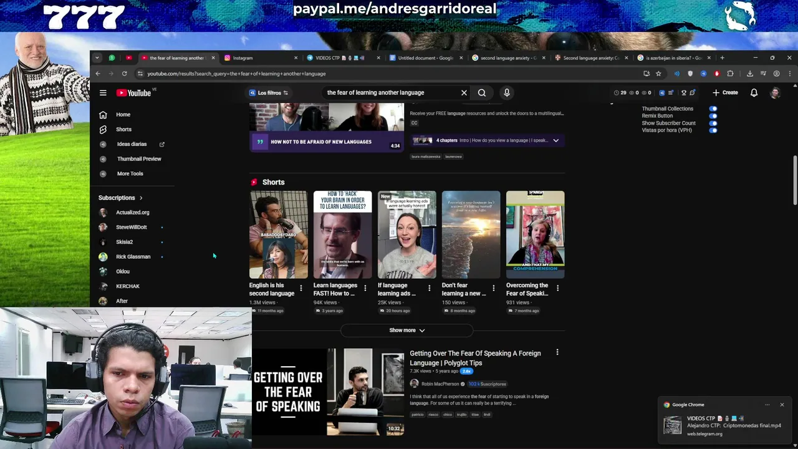Image resolution: width=798 pixels, height=449 pixels.
Task: Open Chrome Downloads icon
Action: pyautogui.click(x=750, y=74)
